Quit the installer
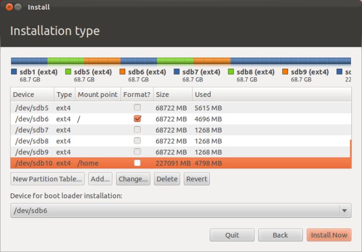Image resolution: width=362 pixels, height=252 pixels. click(x=232, y=235)
